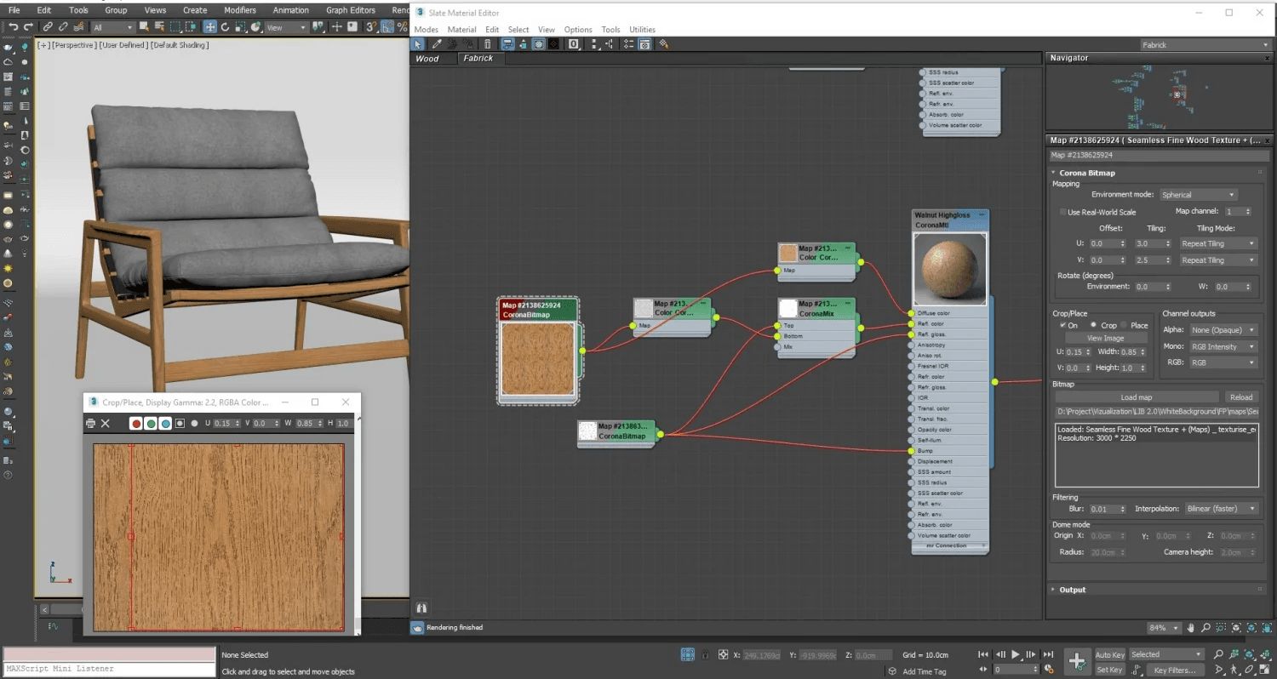Image resolution: width=1277 pixels, height=679 pixels.
Task: Open the Environment mode Spherical dropdown
Action: [x=1198, y=194]
